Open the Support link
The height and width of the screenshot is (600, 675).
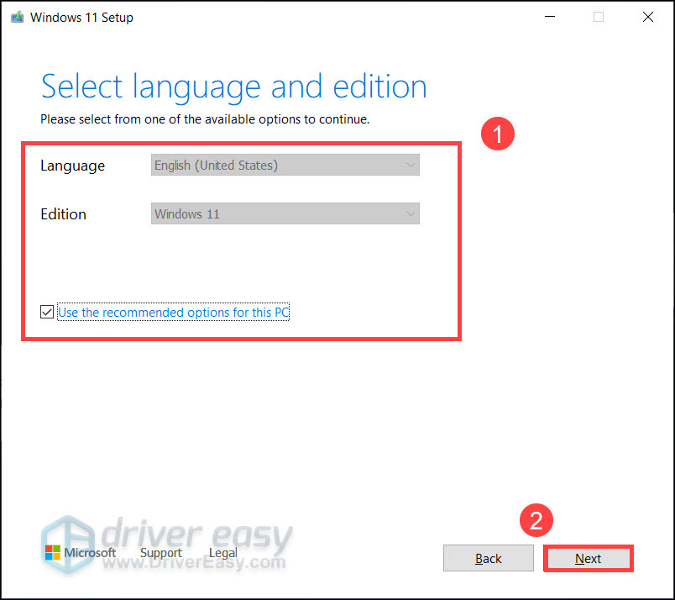pyautogui.click(x=160, y=553)
